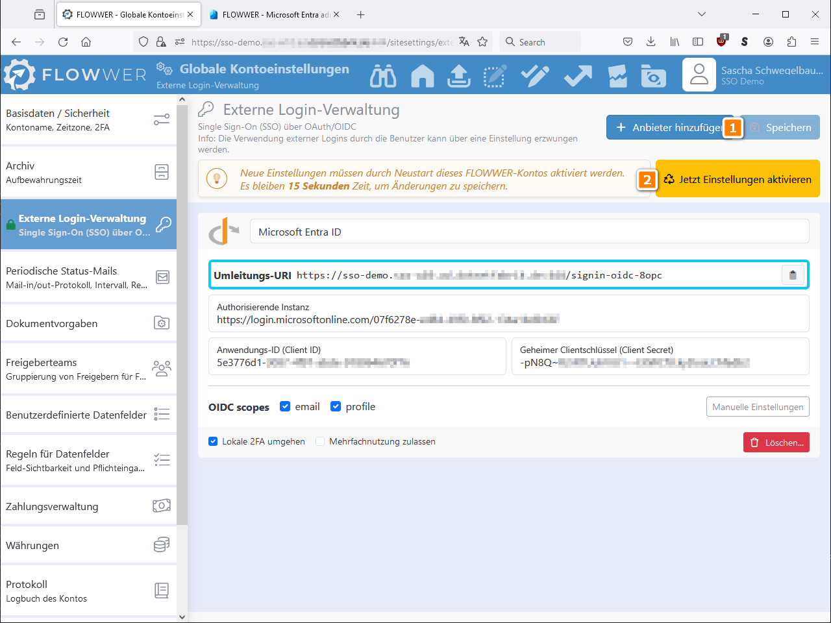Viewport: 831px width, 623px height.
Task: Click the binoculars search icon in header
Action: point(383,76)
